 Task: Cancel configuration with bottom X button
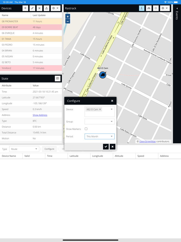point(112,147)
